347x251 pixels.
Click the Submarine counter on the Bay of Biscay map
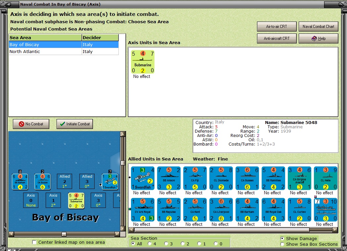76,201
